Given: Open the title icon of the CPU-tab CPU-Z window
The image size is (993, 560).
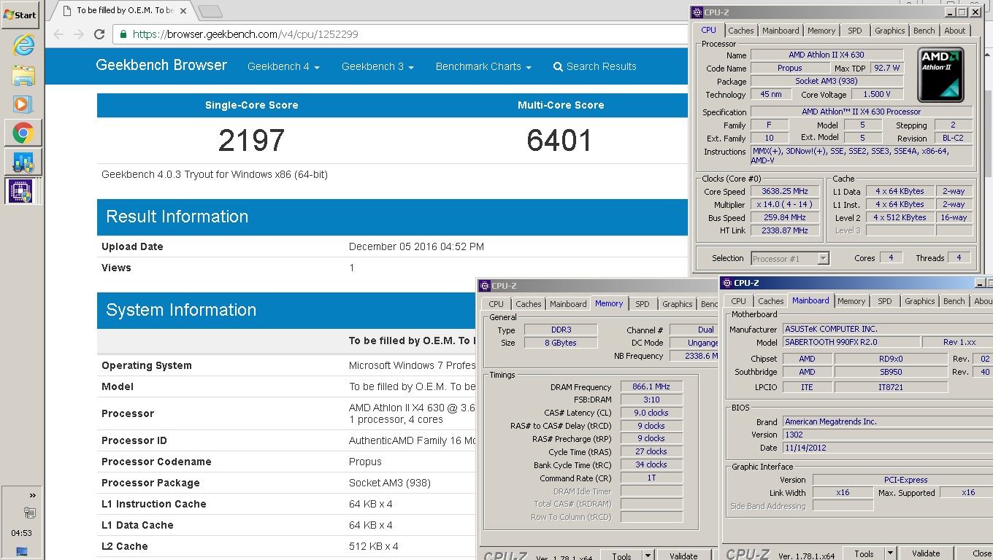Looking at the screenshot, I should click(697, 12).
